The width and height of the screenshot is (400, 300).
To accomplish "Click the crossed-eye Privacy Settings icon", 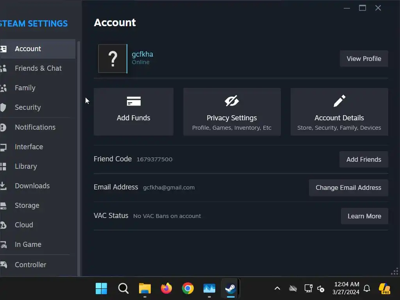I will (232, 101).
